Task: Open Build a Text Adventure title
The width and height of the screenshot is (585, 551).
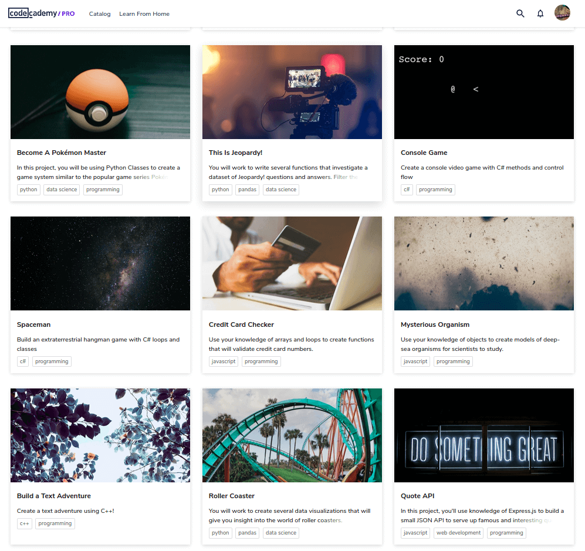Action: pos(54,496)
